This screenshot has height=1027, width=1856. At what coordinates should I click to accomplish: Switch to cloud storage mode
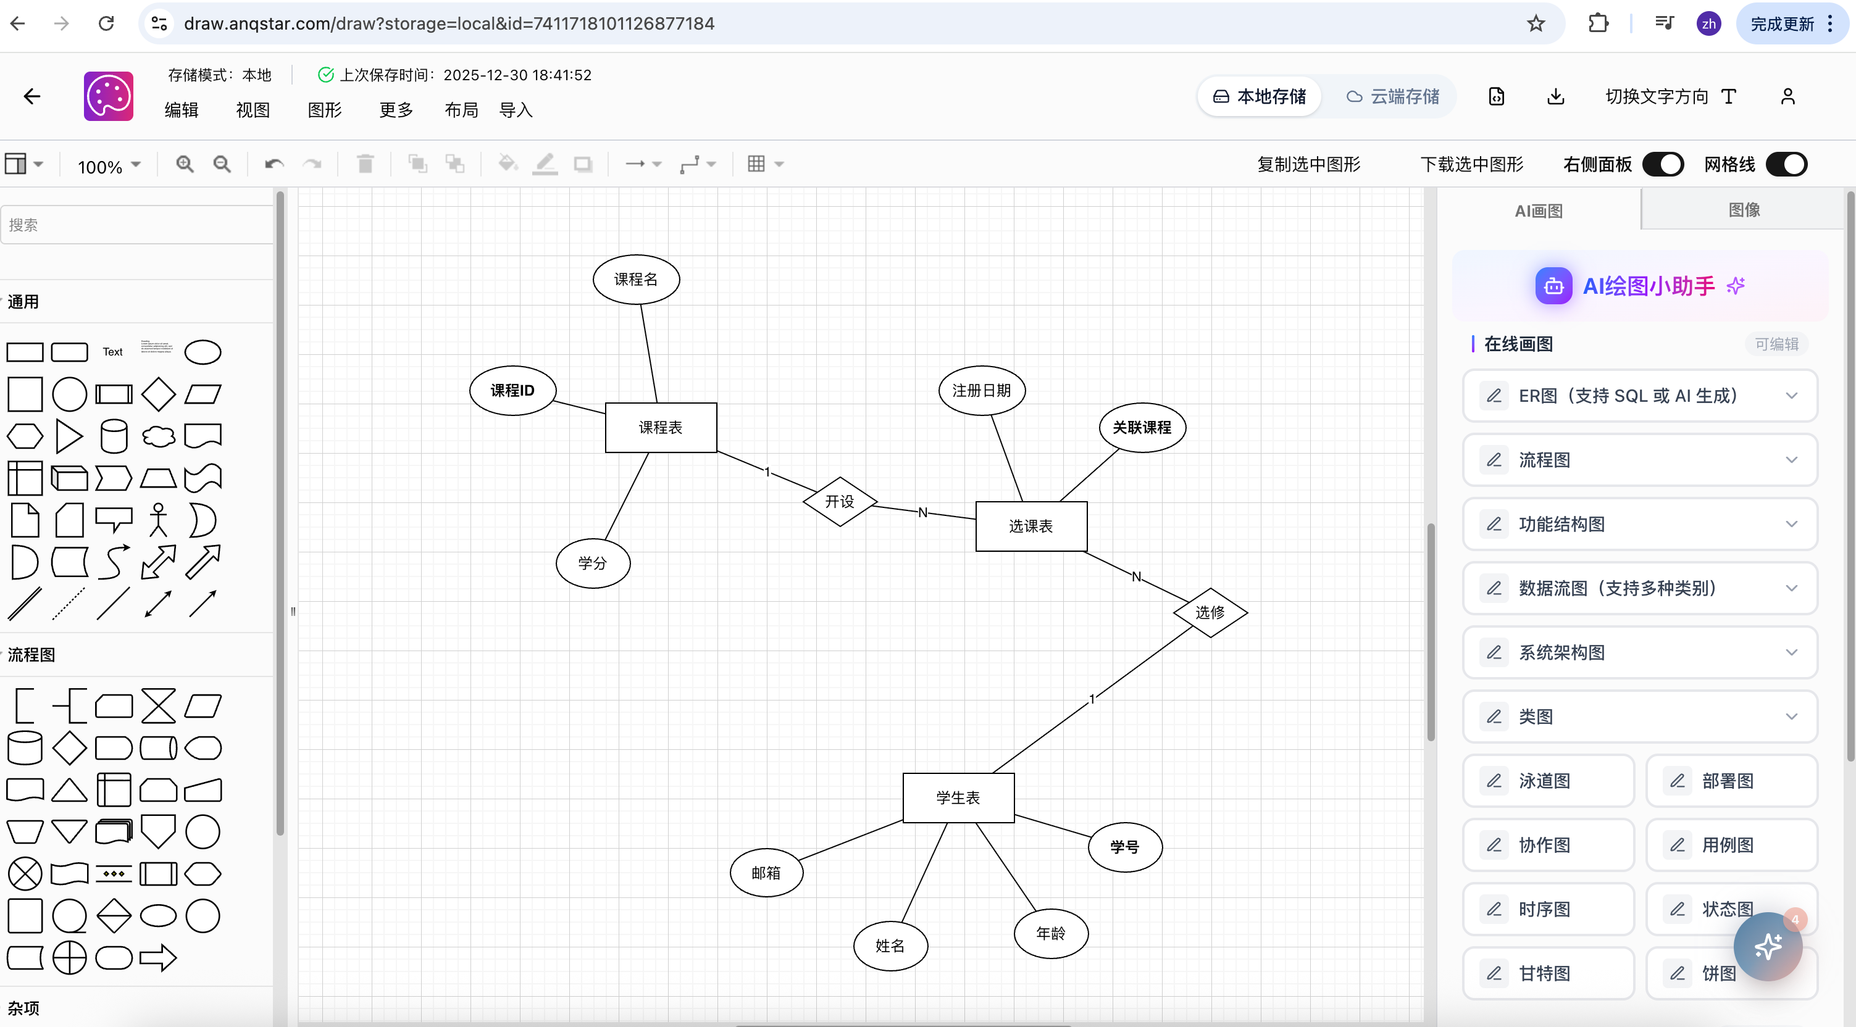[x=1393, y=96]
